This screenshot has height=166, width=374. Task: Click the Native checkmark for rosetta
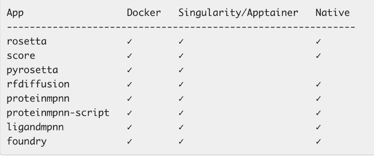[x=318, y=42]
